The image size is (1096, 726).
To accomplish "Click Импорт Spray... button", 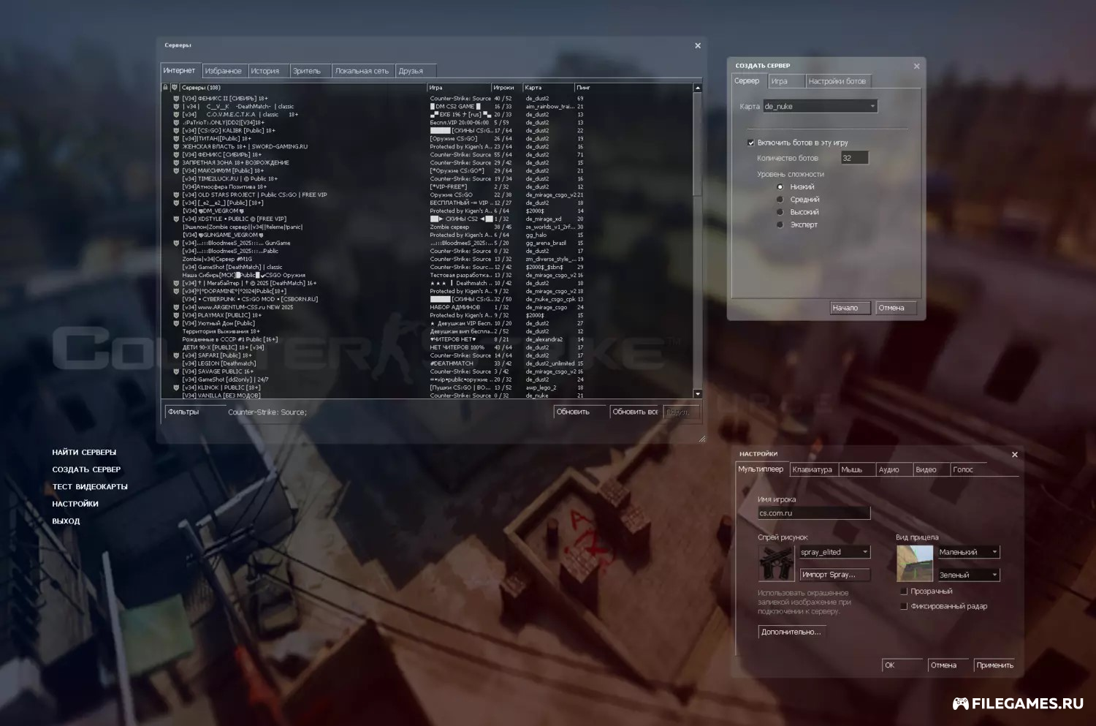I will tap(835, 575).
